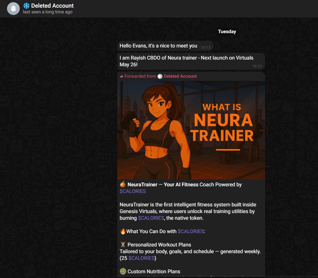Click the 'I am Rayish CBDO' message
This screenshot has width=318, height=278.
(191, 61)
